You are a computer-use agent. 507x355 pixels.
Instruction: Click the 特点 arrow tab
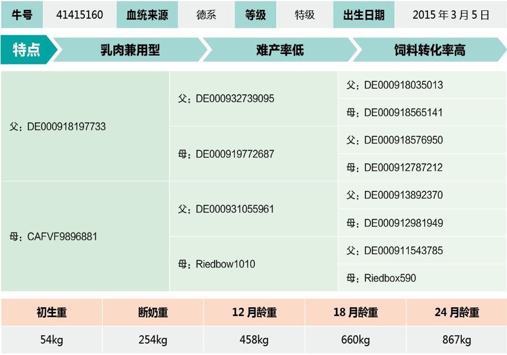click(x=27, y=50)
